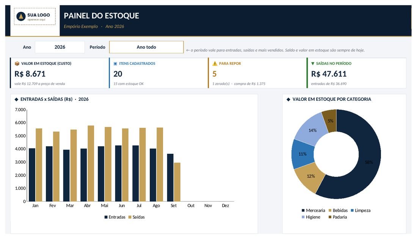Click the Set Entradas bar
This screenshot has height=239, width=417.
[170, 177]
